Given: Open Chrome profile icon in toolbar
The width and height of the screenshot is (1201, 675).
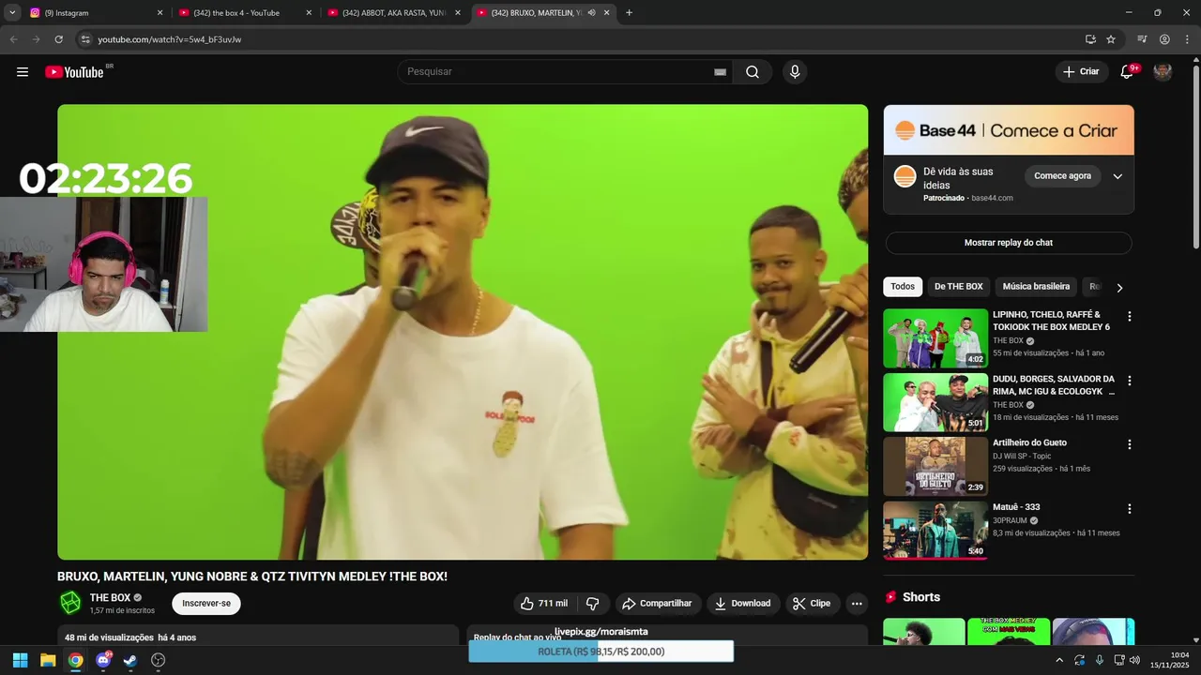Looking at the screenshot, I should tap(1164, 39).
